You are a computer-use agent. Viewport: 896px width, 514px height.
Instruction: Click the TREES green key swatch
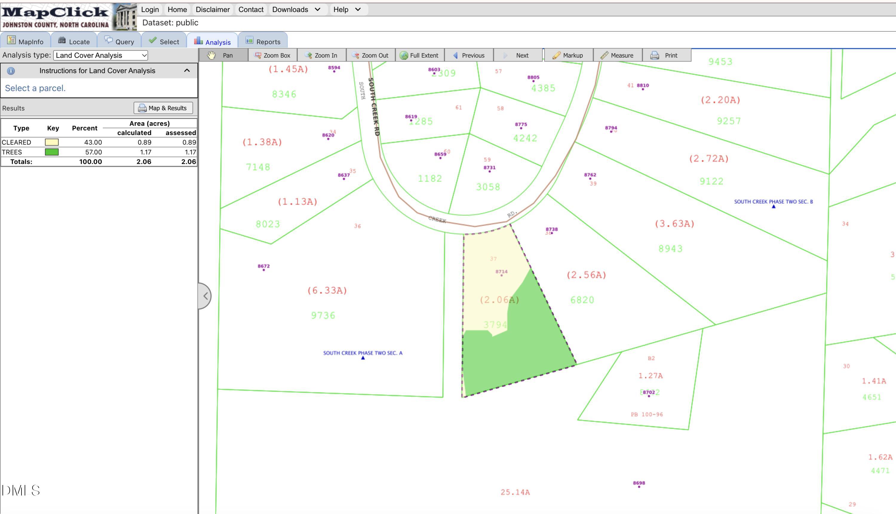tap(52, 152)
